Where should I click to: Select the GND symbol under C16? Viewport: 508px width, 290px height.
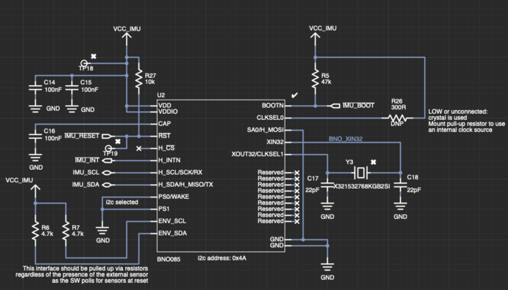[35, 157]
